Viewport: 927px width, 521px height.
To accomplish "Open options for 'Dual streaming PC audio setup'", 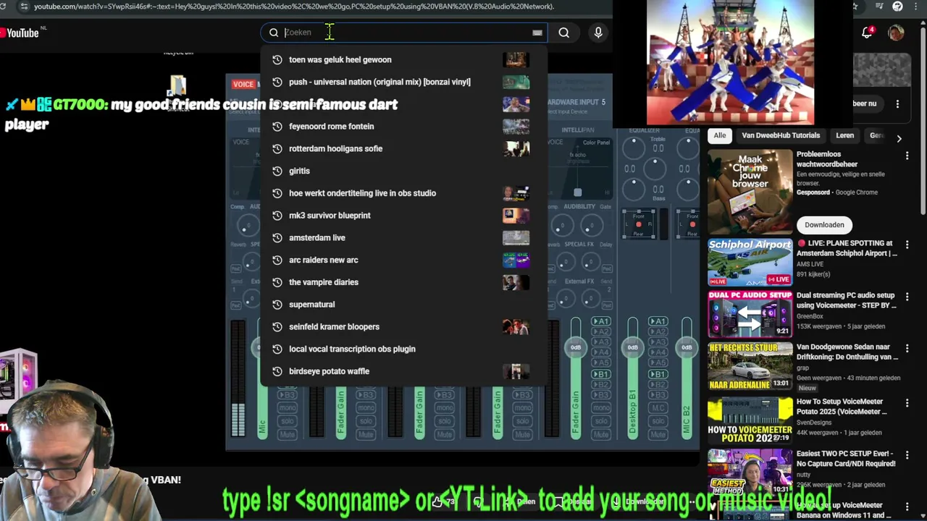I will click(907, 297).
